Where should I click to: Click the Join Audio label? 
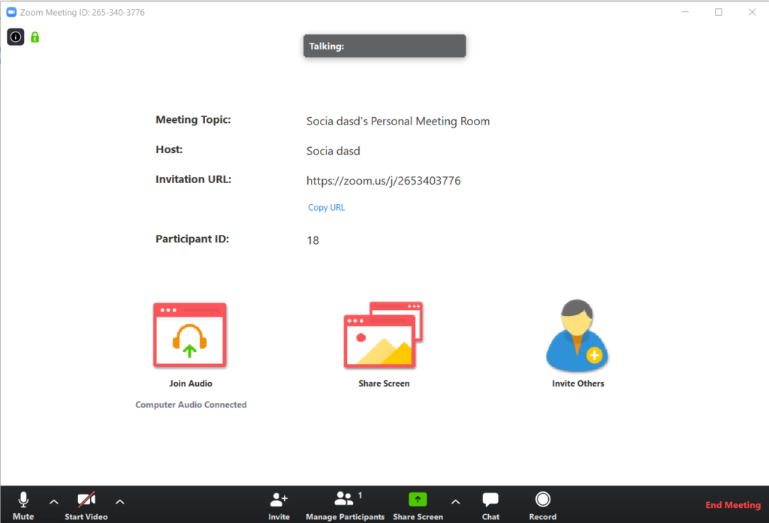pyautogui.click(x=191, y=383)
